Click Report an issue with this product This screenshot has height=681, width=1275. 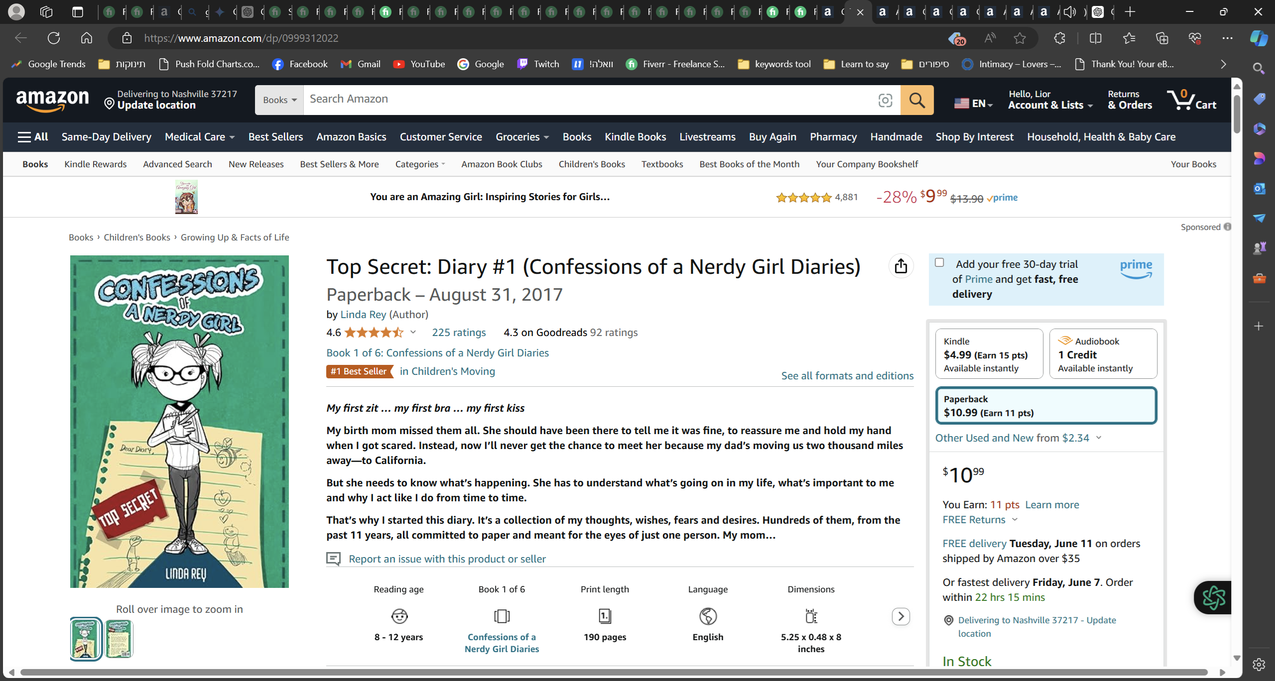coord(447,559)
